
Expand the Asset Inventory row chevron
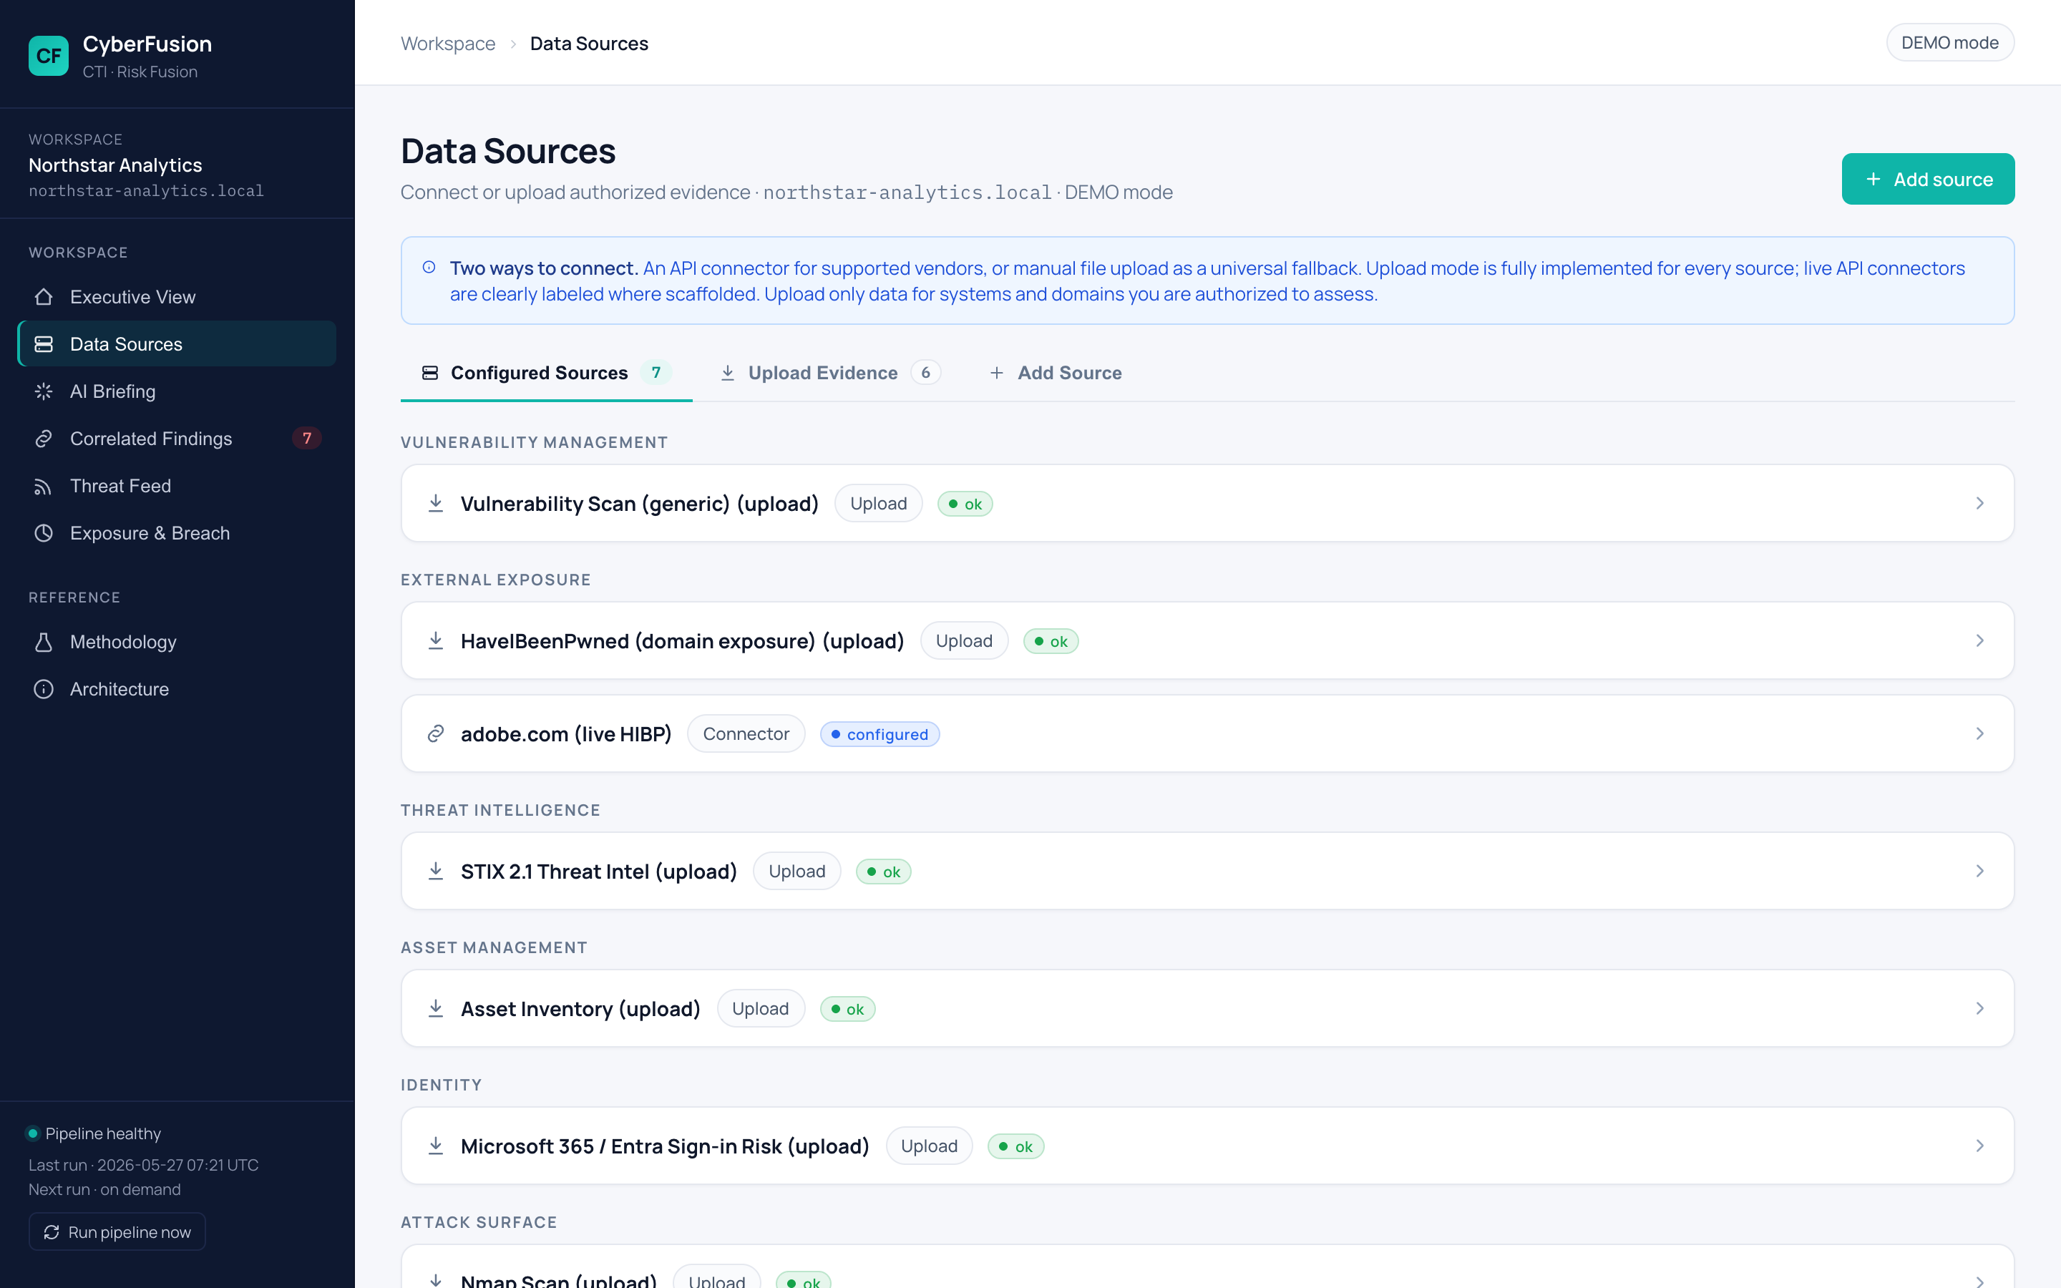point(1979,1009)
